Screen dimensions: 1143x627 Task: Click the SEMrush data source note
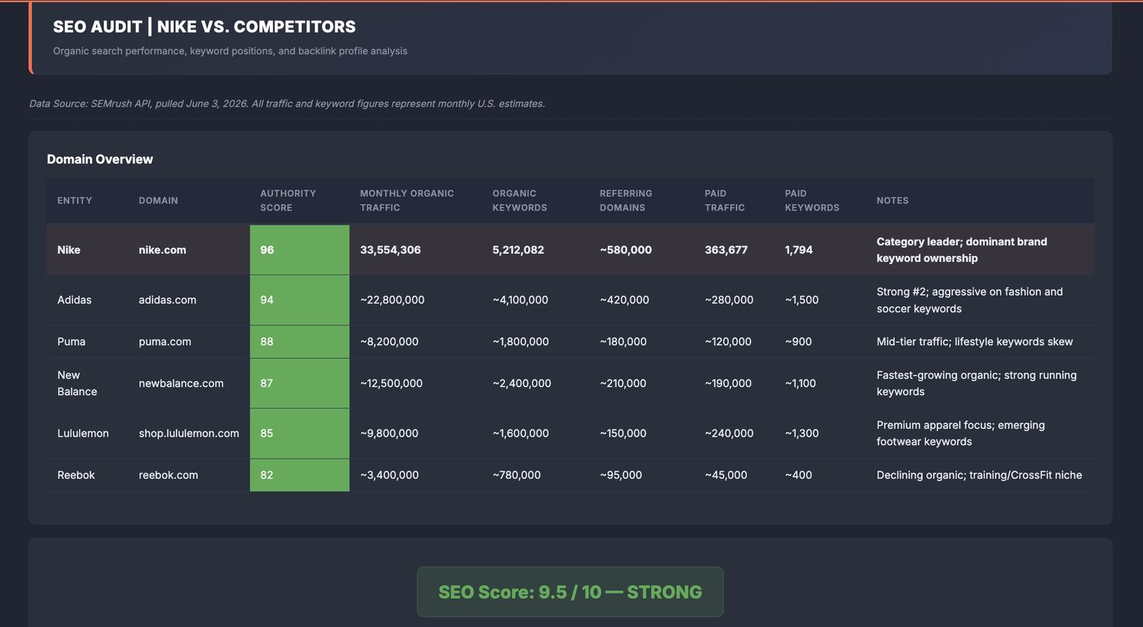(287, 104)
